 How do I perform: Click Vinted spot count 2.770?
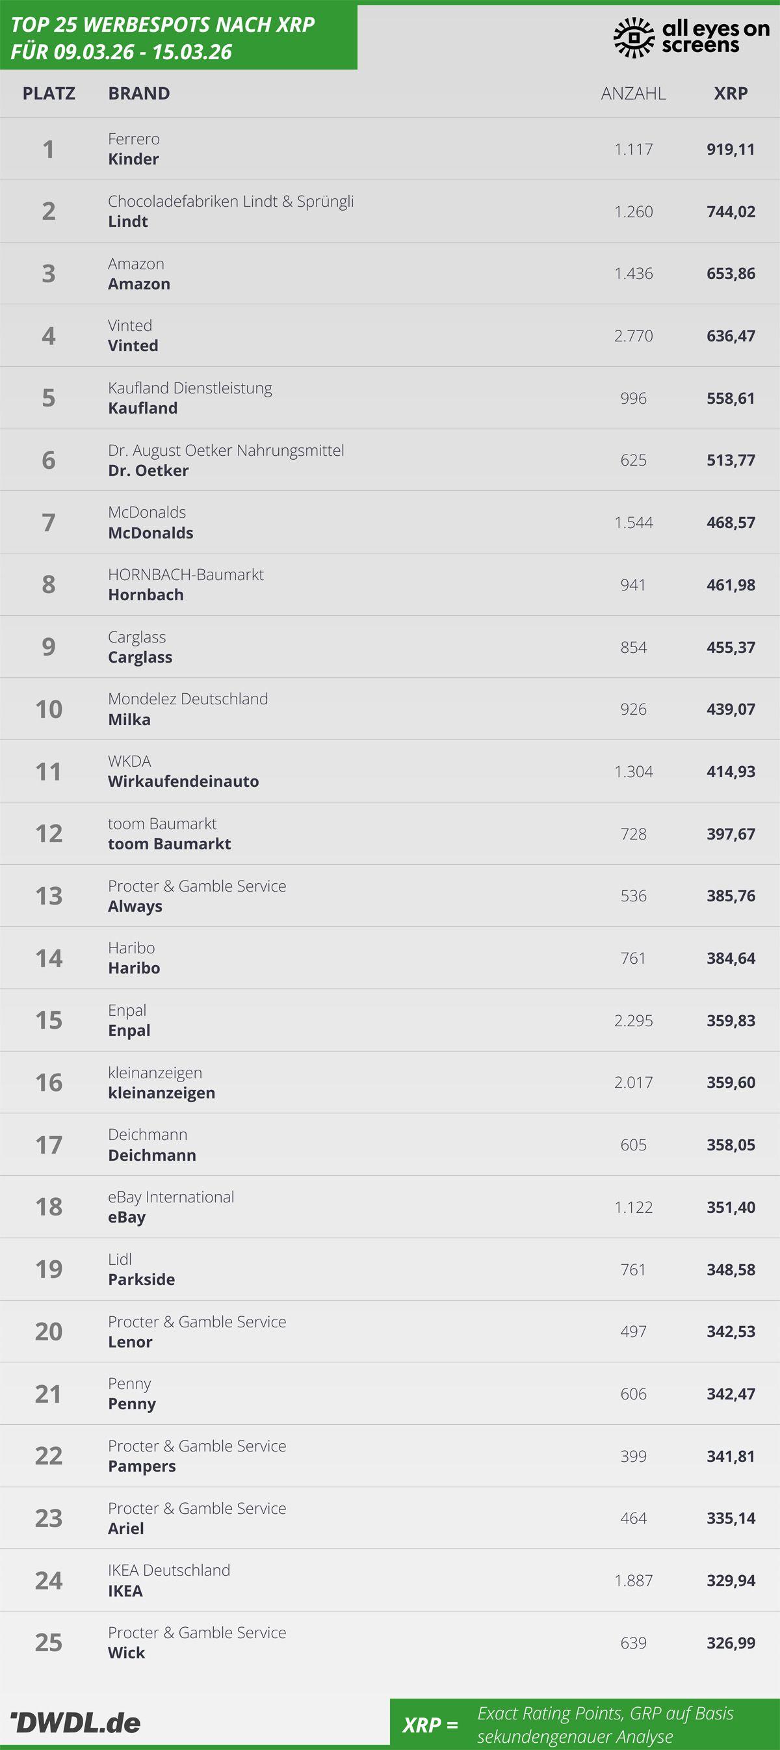pos(632,336)
